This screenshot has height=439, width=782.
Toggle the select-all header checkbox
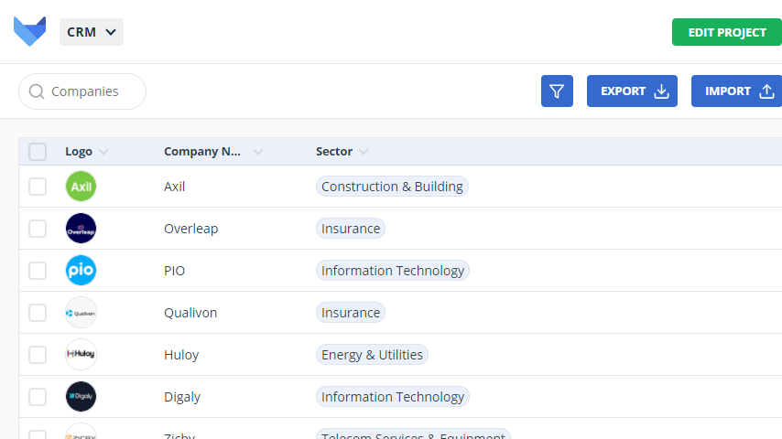(x=38, y=152)
